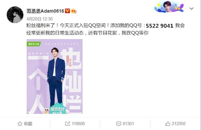Click the orange V verified badge
The width and height of the screenshot is (201, 130).
click(x=68, y=11)
